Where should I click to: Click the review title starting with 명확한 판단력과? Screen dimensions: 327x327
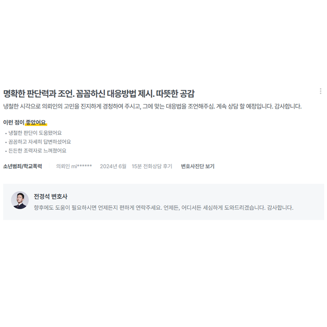[99, 93]
